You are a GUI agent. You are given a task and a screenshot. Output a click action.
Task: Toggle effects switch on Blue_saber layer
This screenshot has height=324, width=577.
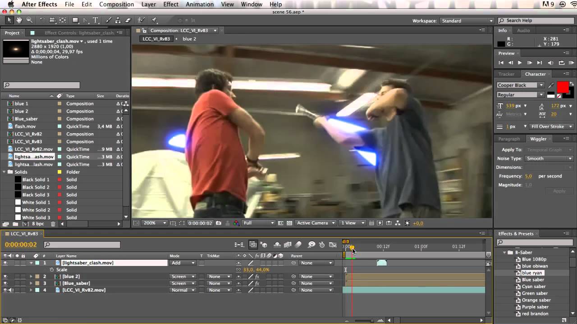pos(257,283)
